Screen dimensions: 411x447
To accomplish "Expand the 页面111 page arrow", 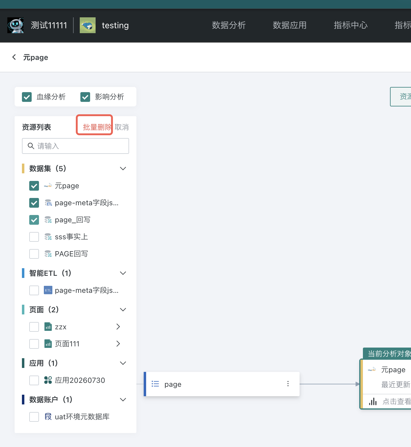I will point(118,344).
